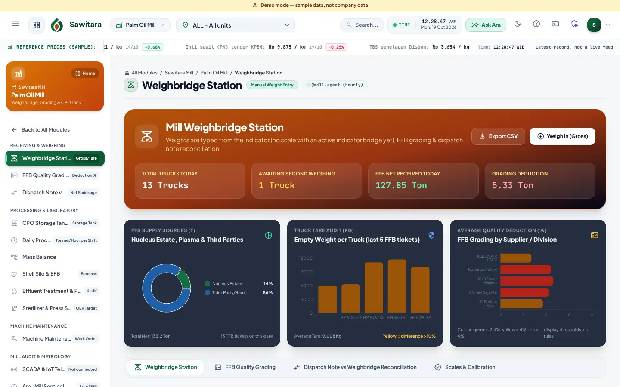Click the FFB Quality Grading sidebar icon
620x387 pixels.
tap(14, 175)
